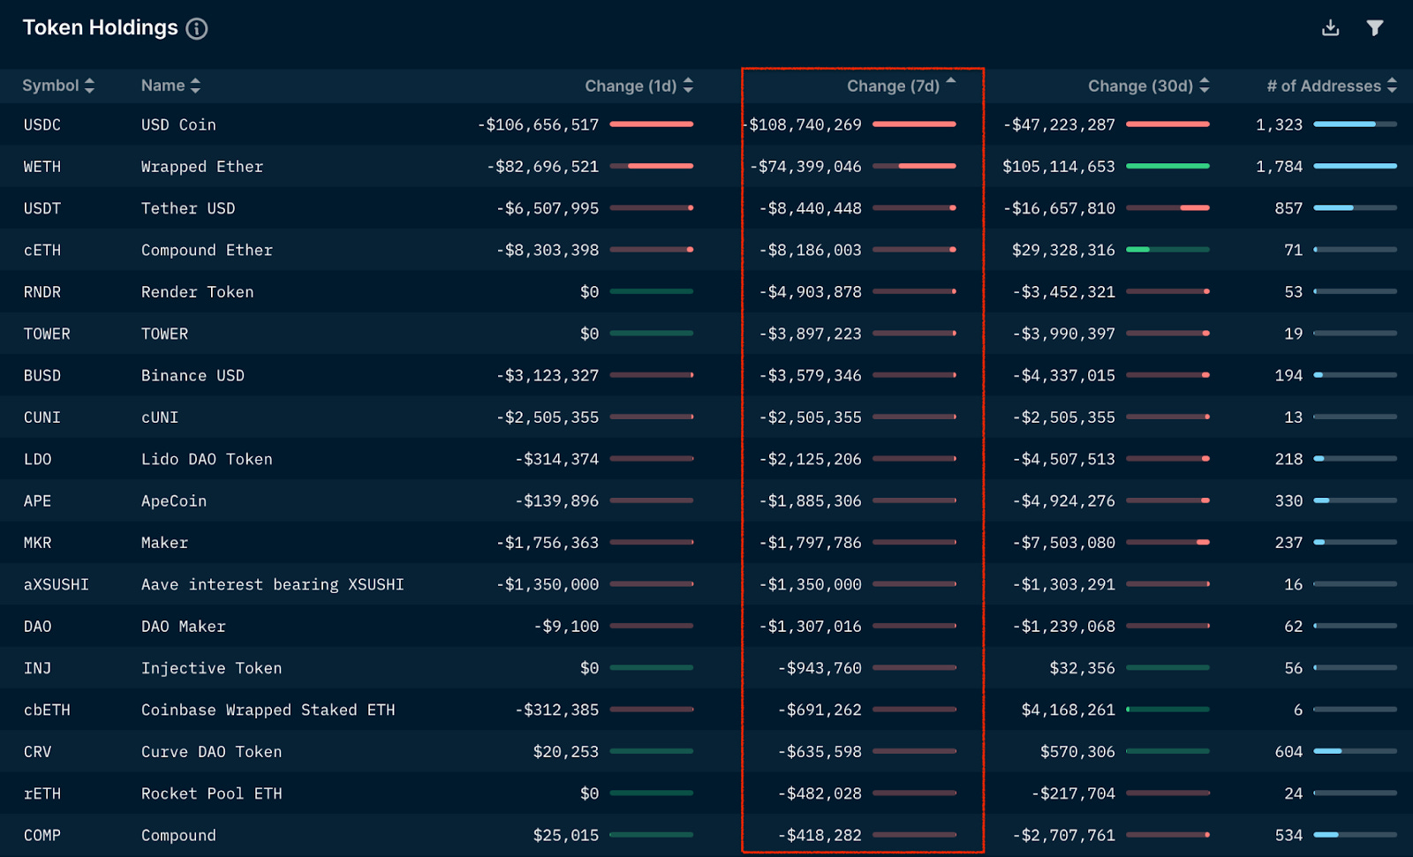Sort using # of Addresses arrows
The width and height of the screenshot is (1413, 857).
pos(1392,86)
